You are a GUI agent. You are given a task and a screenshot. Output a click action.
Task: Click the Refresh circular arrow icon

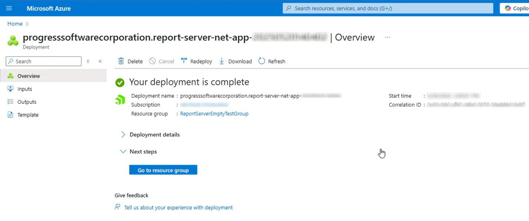click(262, 61)
